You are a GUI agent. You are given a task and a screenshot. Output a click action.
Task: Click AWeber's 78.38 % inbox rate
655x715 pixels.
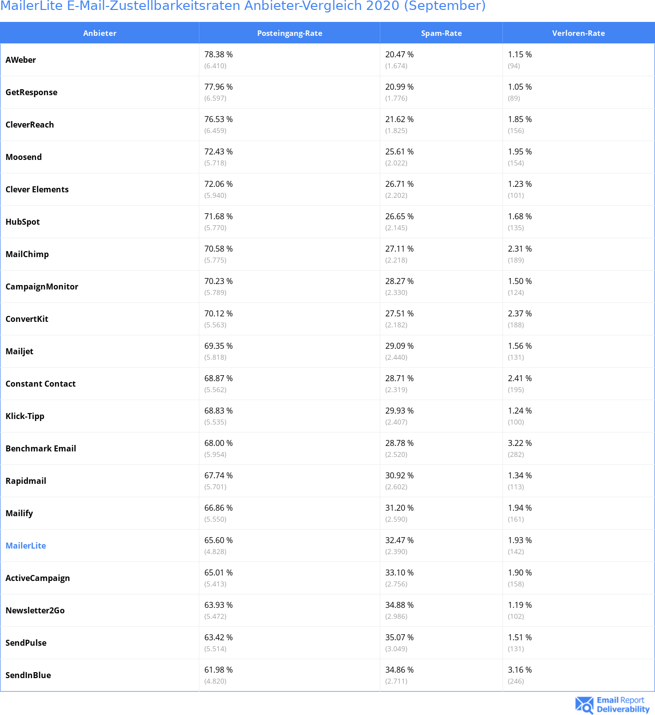tap(218, 54)
